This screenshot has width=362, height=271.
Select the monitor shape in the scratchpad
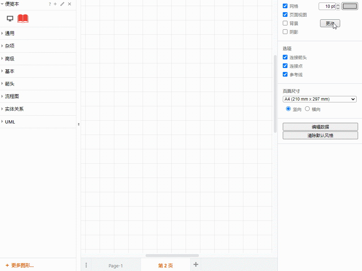[10, 18]
